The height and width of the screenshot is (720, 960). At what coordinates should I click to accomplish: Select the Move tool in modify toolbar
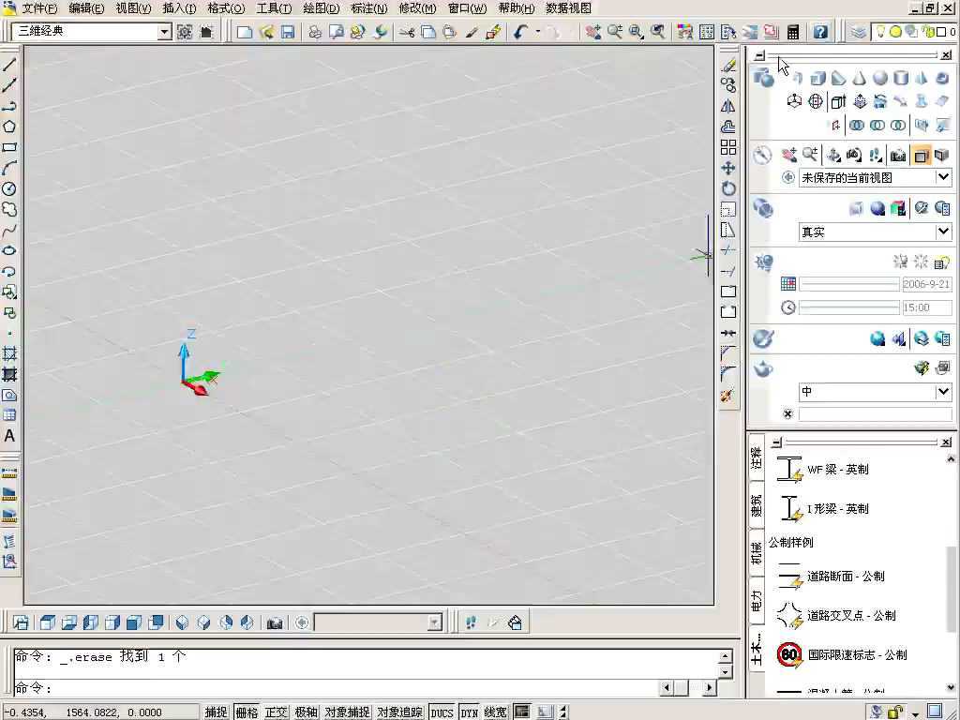[x=727, y=169]
